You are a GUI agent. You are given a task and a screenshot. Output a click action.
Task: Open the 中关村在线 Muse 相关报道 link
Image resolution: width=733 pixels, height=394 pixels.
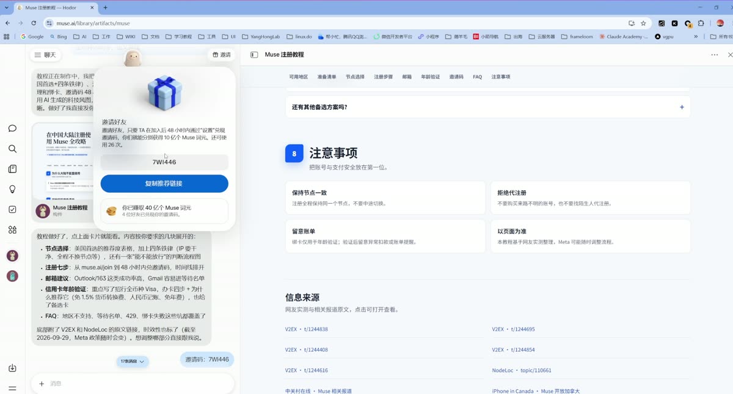(x=318, y=391)
